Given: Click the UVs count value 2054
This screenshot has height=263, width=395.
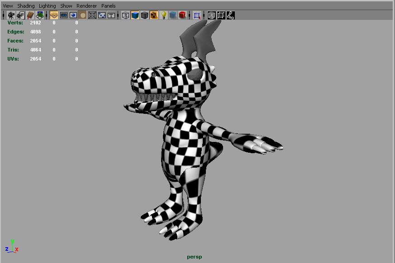Looking at the screenshot, I should click(36, 59).
